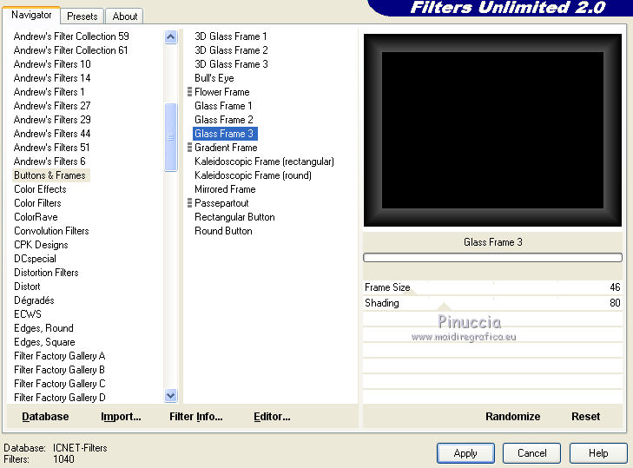
Task: Open Filter Factory Gallery B
Action: (x=59, y=370)
